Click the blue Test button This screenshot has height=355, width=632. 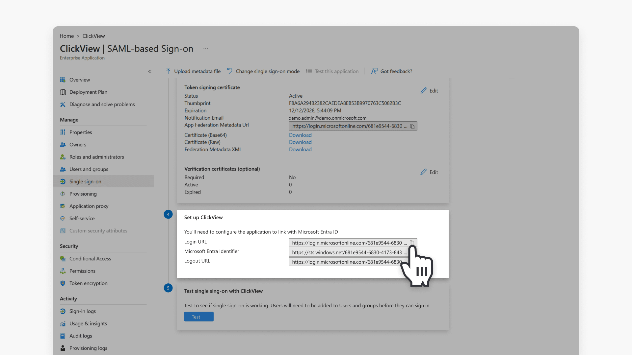pos(199,317)
